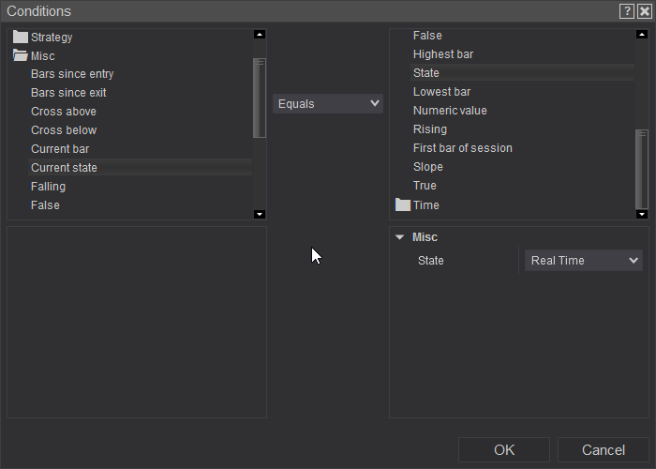Image resolution: width=656 pixels, height=469 pixels.
Task: Select Cross above in left list
Action: tap(64, 112)
